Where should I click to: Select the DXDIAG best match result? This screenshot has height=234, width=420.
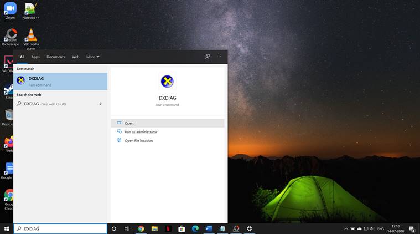click(60, 82)
